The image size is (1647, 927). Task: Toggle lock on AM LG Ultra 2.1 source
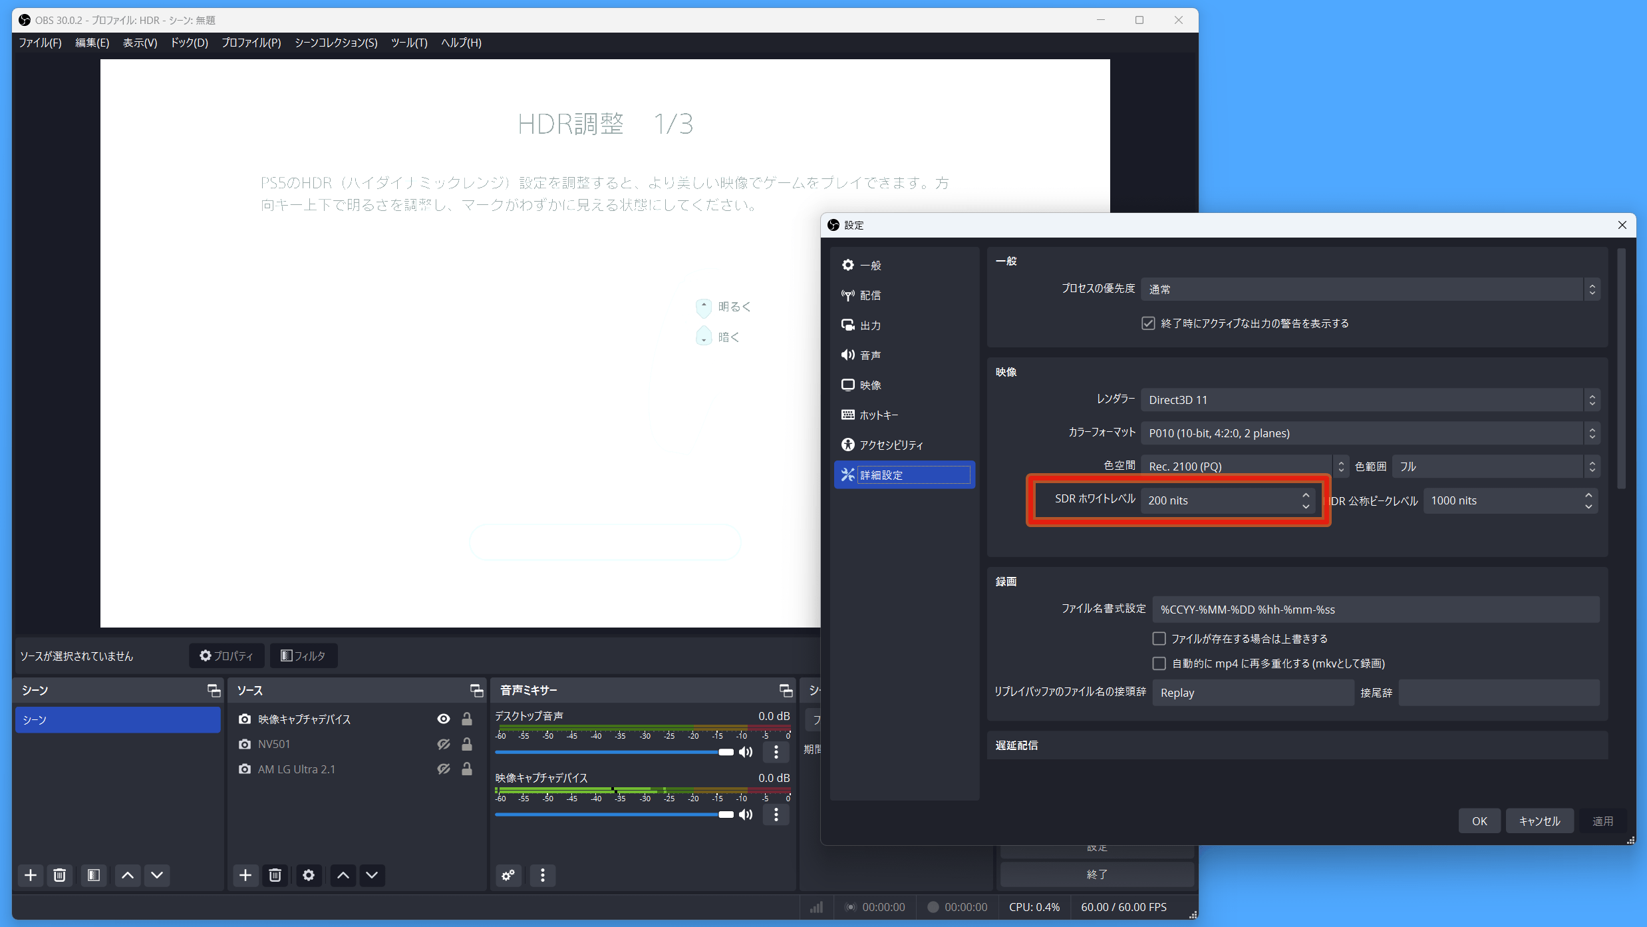tap(467, 769)
